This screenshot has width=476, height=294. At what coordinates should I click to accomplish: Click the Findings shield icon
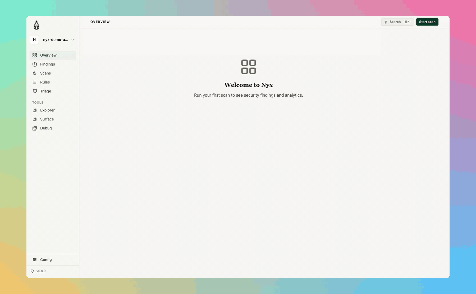pos(35,64)
